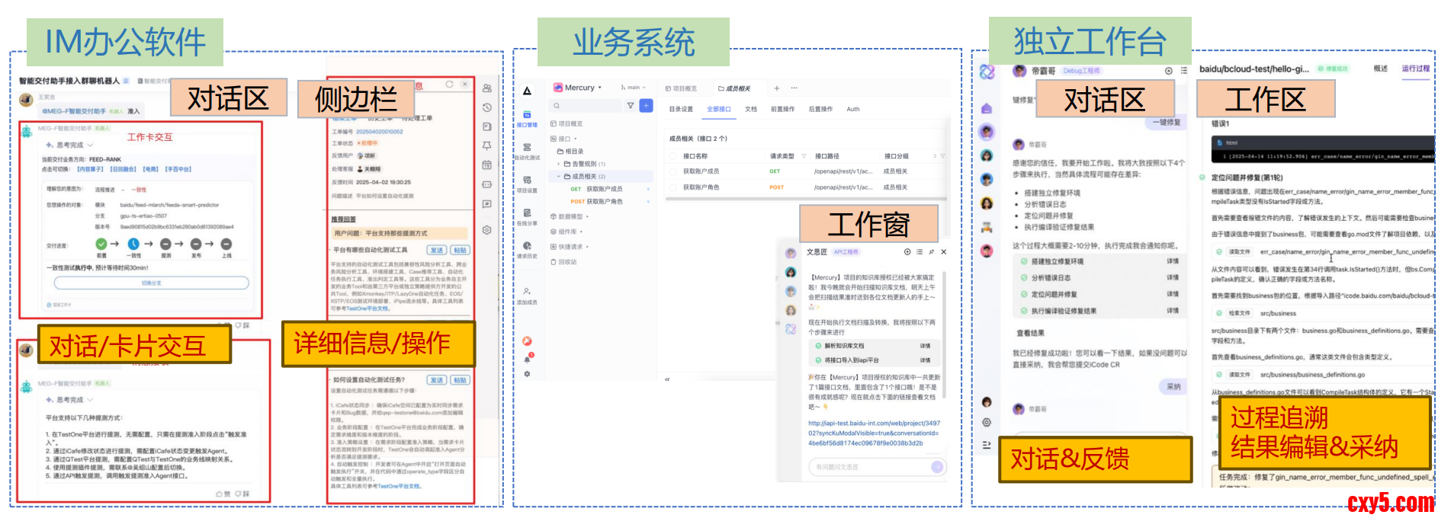Collapse the 成员相关 folder in tree
Image resolution: width=1438 pixels, height=518 pixels.
coord(558,177)
